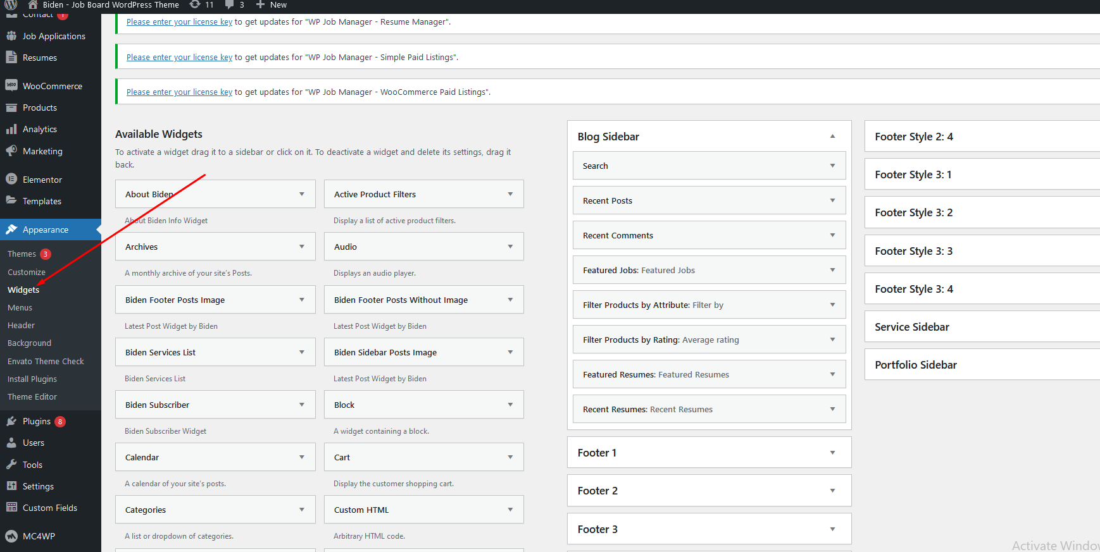Select the Cart widget title
Screen dimensions: 1100x552
pos(342,457)
